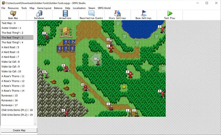Select enemy unit numbered 5 at right edge
This screenshot has width=221, height=135.
click(163, 94)
